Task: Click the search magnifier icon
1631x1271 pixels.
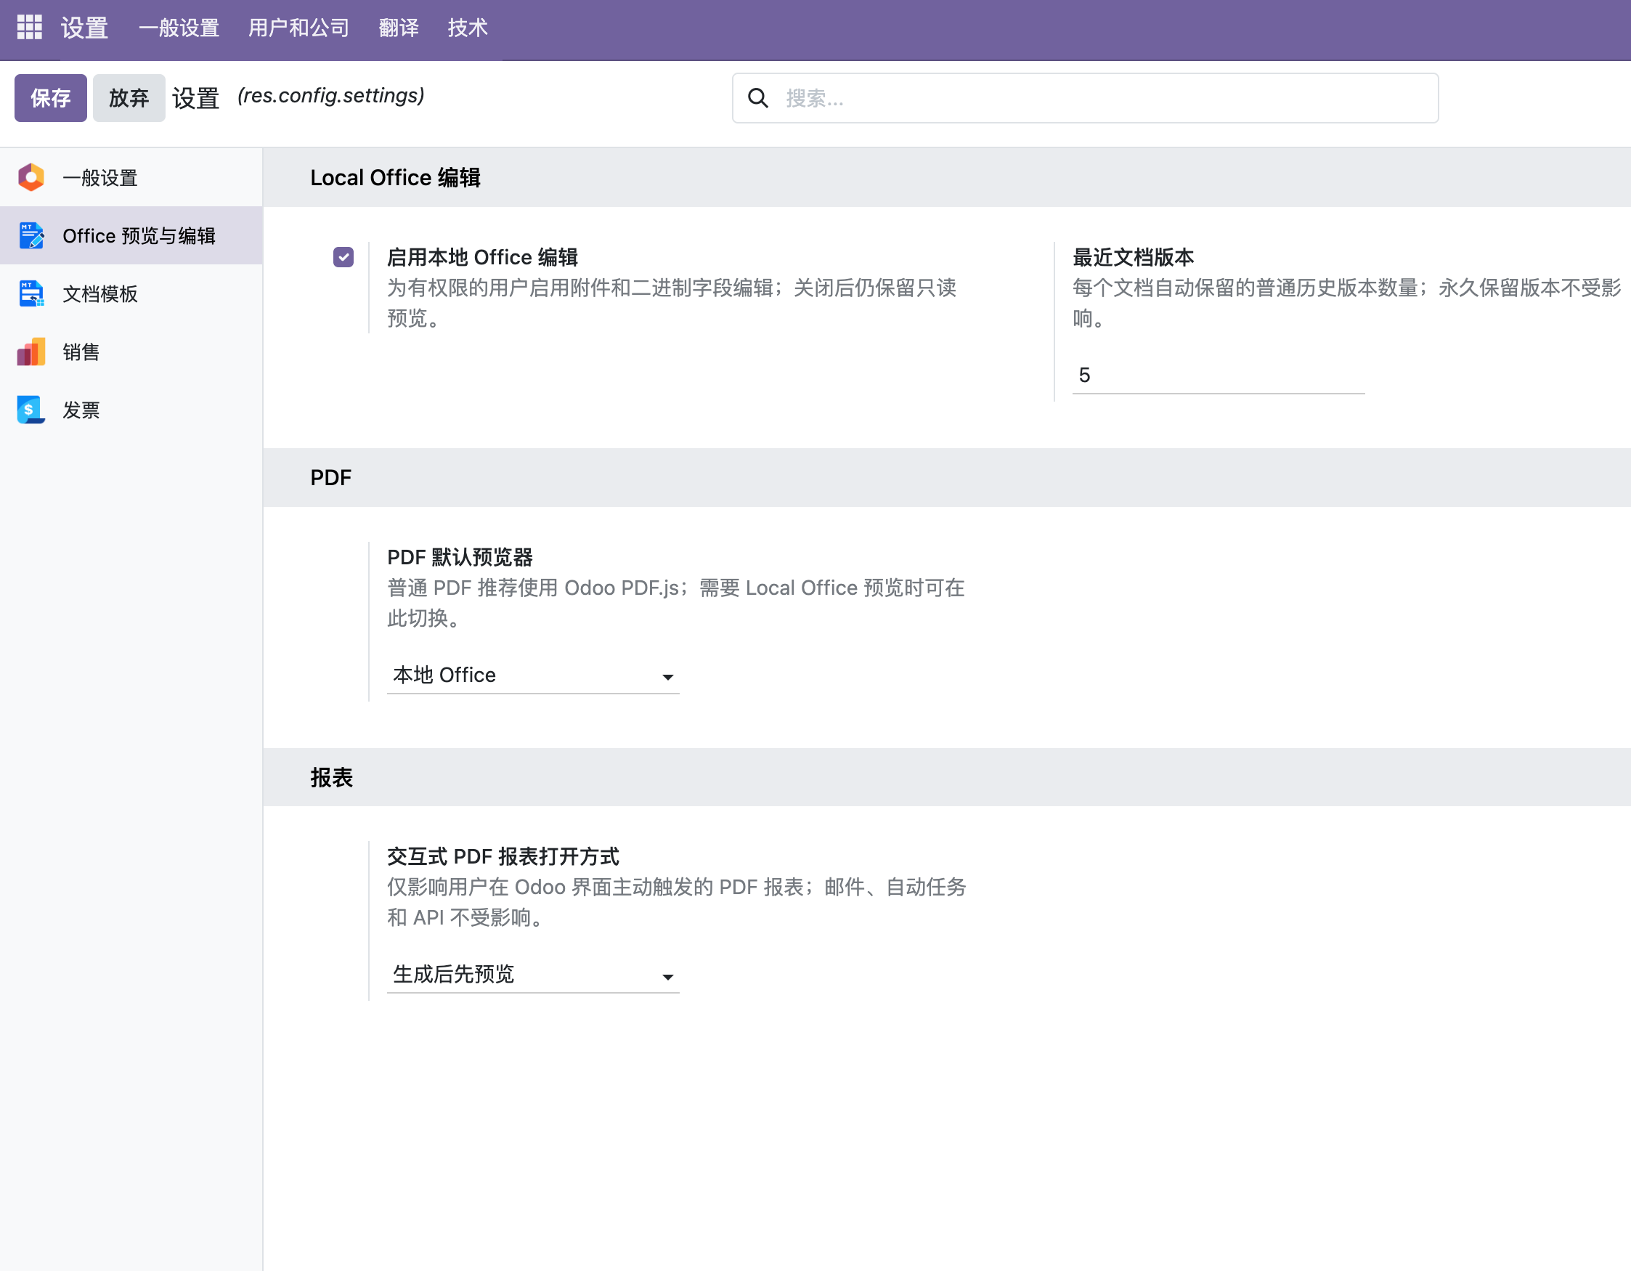Action: point(758,98)
